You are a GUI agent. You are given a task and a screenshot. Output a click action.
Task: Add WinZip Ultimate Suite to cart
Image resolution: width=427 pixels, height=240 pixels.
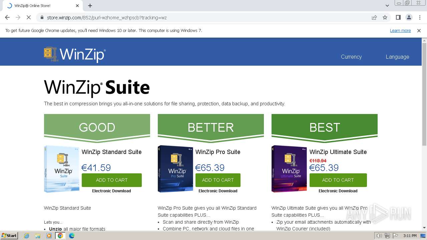click(x=338, y=180)
